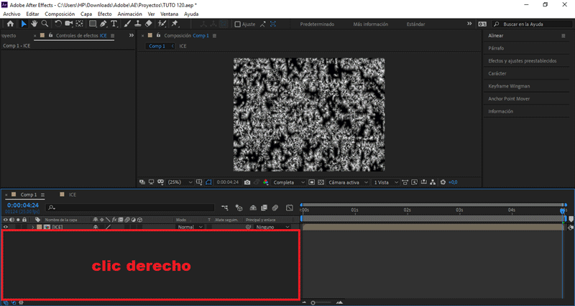Select the Eraser tool
The image size is (575, 306).
(148, 24)
